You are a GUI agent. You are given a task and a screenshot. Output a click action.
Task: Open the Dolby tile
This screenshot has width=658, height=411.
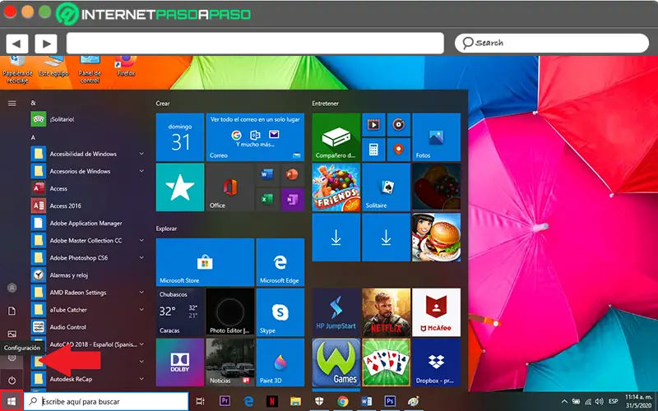tap(180, 363)
